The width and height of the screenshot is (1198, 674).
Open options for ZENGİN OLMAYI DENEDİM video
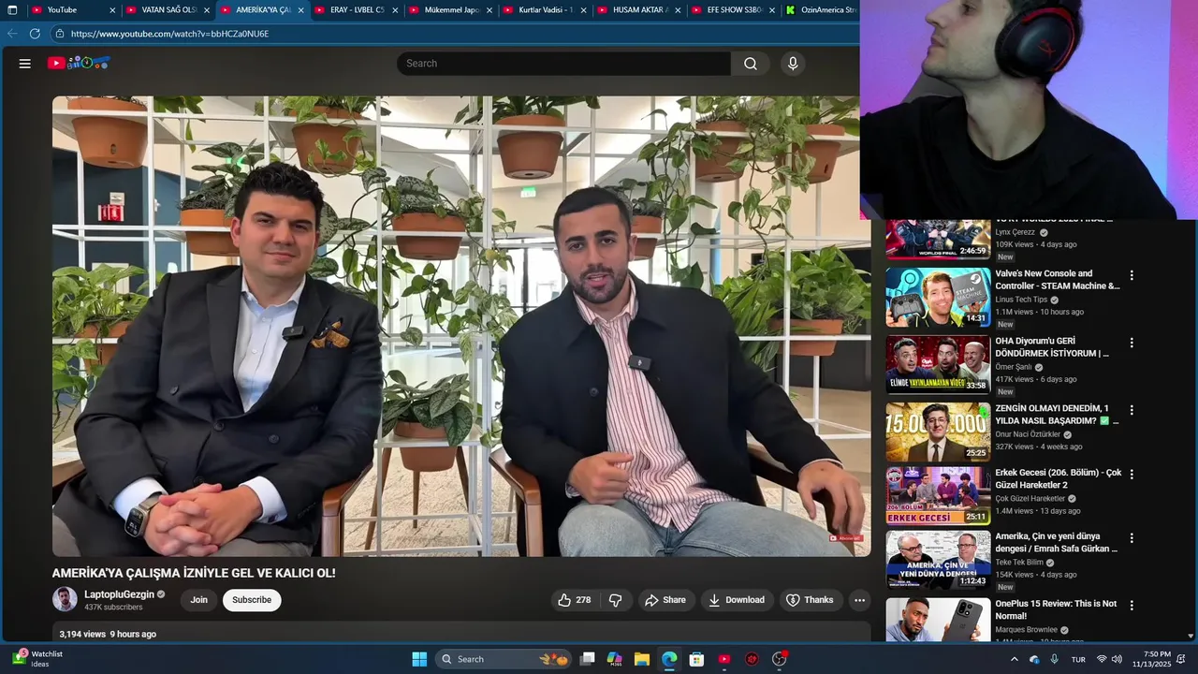(x=1132, y=410)
